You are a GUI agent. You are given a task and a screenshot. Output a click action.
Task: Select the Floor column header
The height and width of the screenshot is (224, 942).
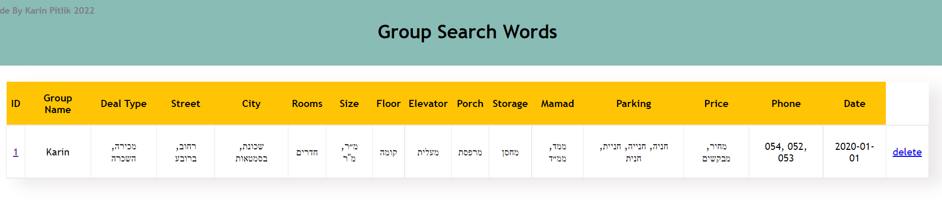389,103
